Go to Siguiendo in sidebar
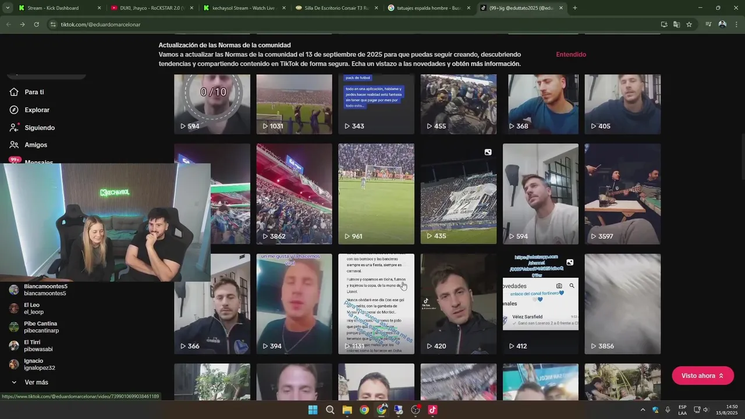745x419 pixels. tap(40, 127)
